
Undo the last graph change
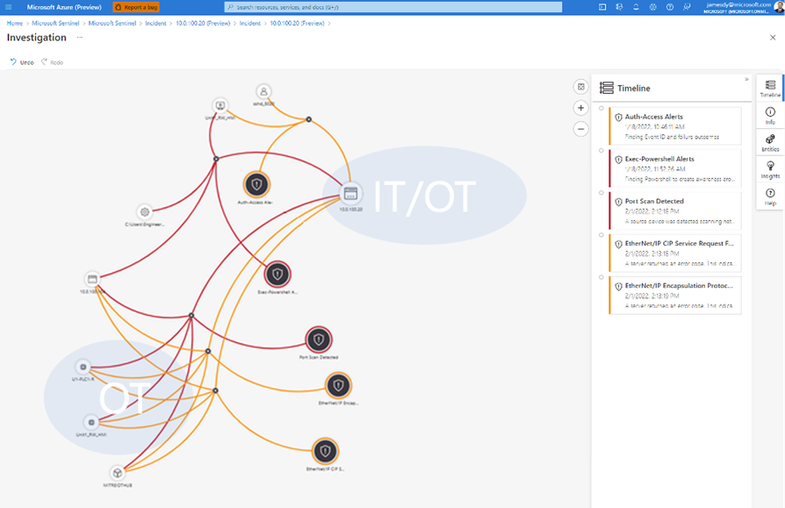pyautogui.click(x=22, y=62)
